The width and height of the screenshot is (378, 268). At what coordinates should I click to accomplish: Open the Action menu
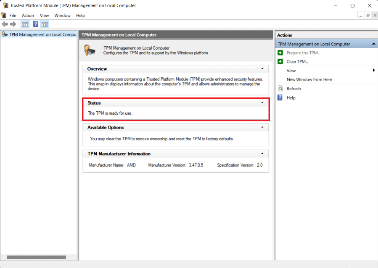tap(28, 16)
